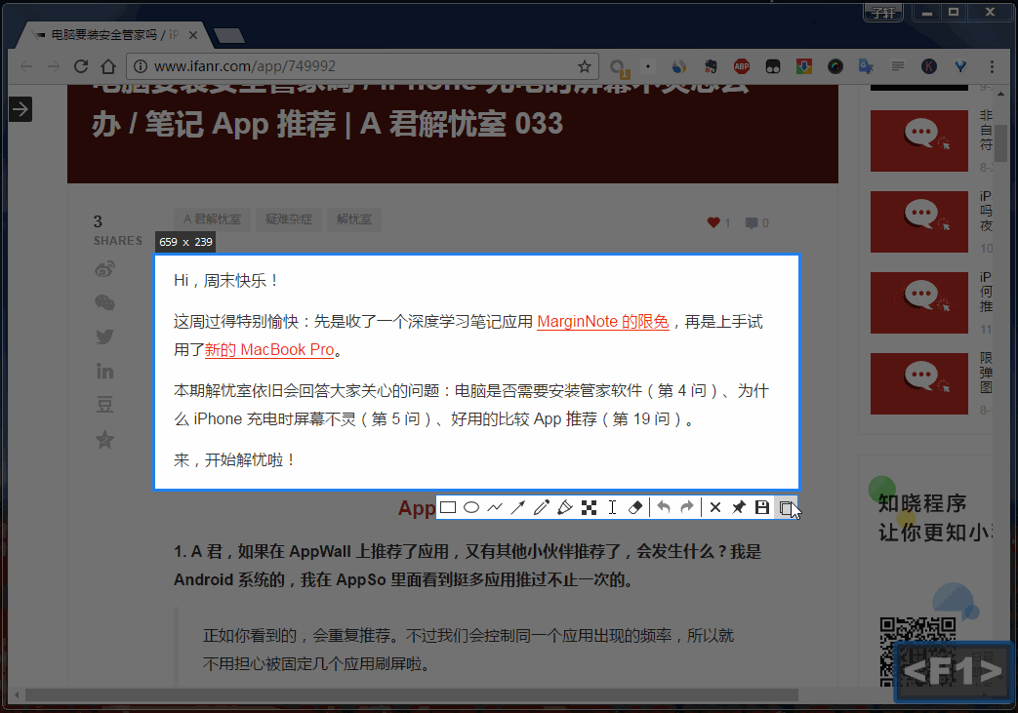Click the '来，开始解忧啦！' text line

pos(235,460)
